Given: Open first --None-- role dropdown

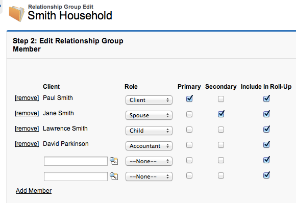Looking at the screenshot, I should pos(149,161).
